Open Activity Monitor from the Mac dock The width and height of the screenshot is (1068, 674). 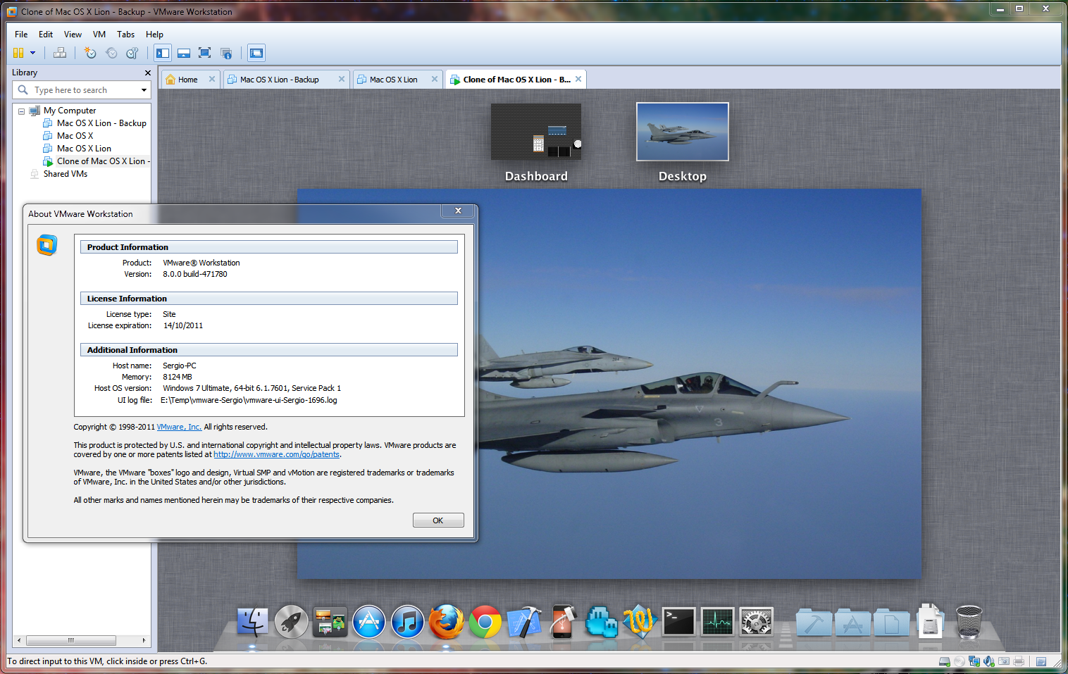tap(718, 622)
